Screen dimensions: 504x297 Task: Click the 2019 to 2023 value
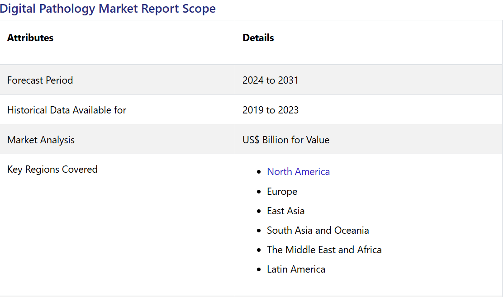(270, 110)
